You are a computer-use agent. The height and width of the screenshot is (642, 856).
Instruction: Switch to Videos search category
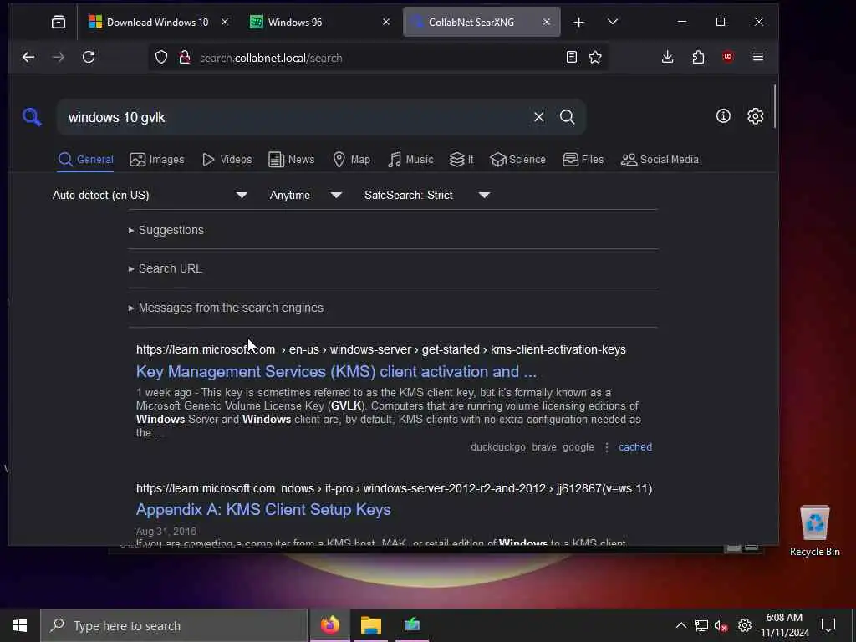pos(227,160)
